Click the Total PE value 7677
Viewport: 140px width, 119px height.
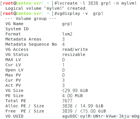[67, 101]
